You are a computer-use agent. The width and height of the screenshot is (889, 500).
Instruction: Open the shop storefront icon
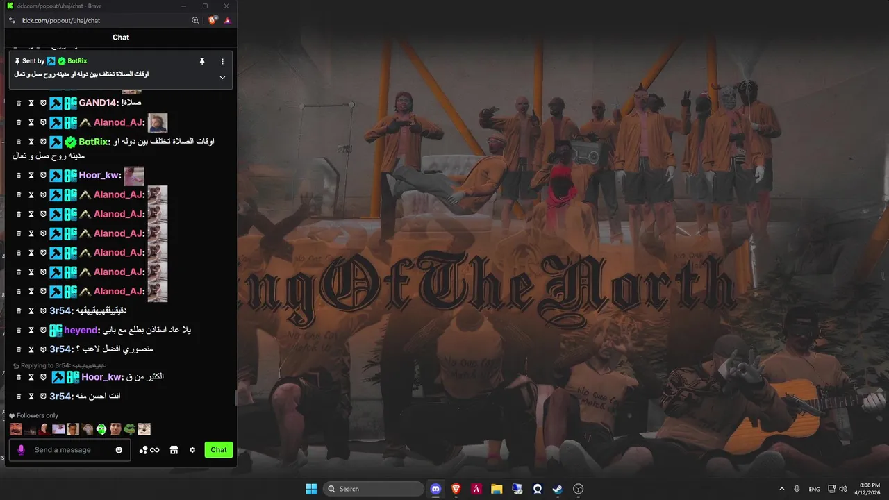[x=174, y=450]
